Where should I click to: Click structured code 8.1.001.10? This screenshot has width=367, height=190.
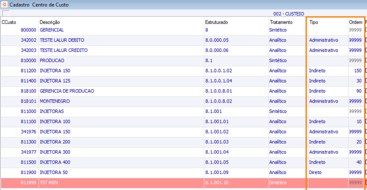click(x=217, y=183)
